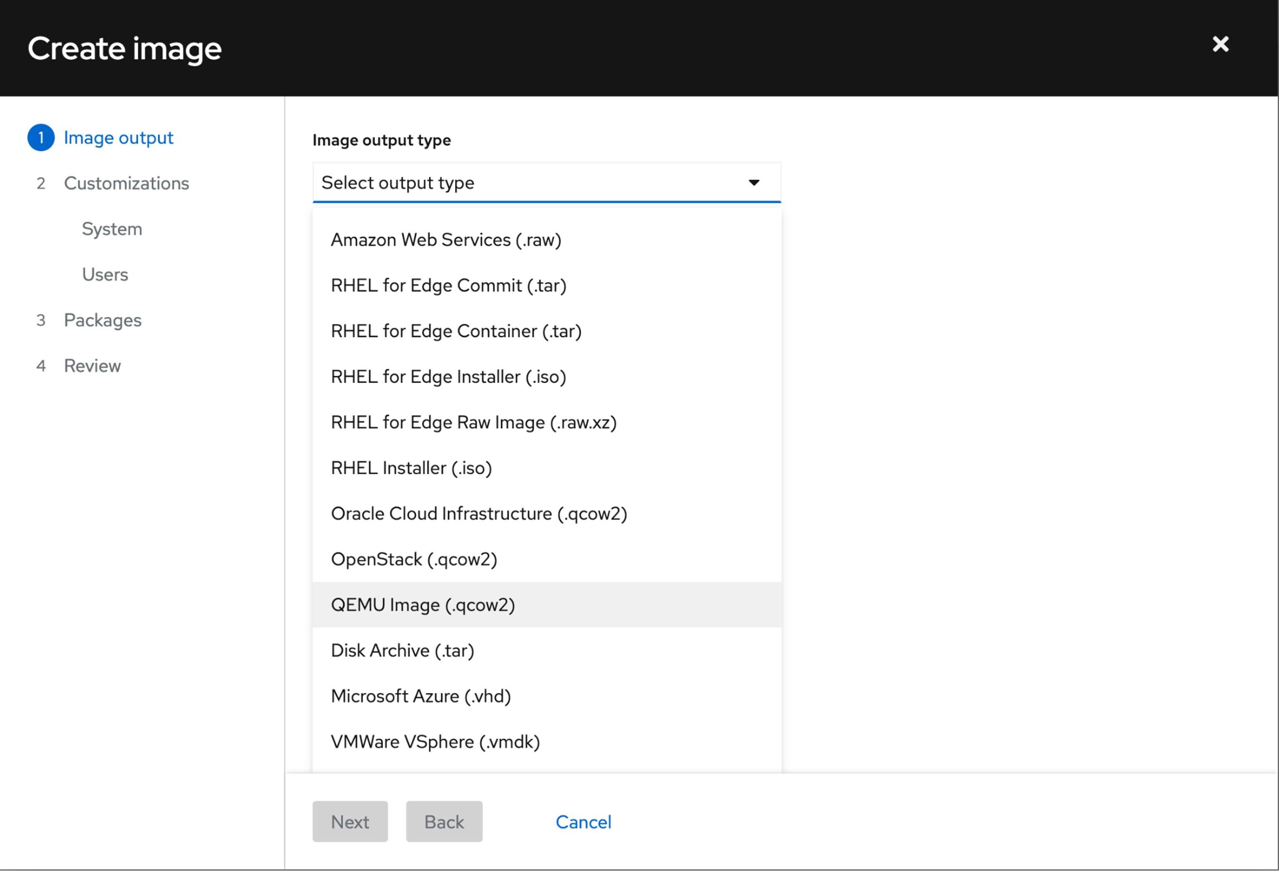Close the Create image dialog

pos(1221,45)
